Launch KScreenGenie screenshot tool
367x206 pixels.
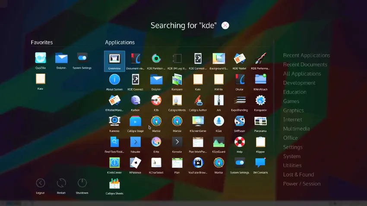click(x=198, y=124)
